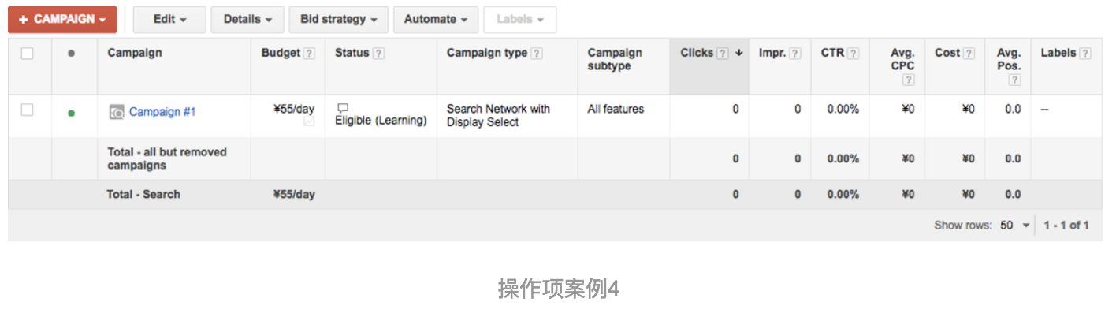
Task: Open the Automate menu
Action: click(x=436, y=20)
